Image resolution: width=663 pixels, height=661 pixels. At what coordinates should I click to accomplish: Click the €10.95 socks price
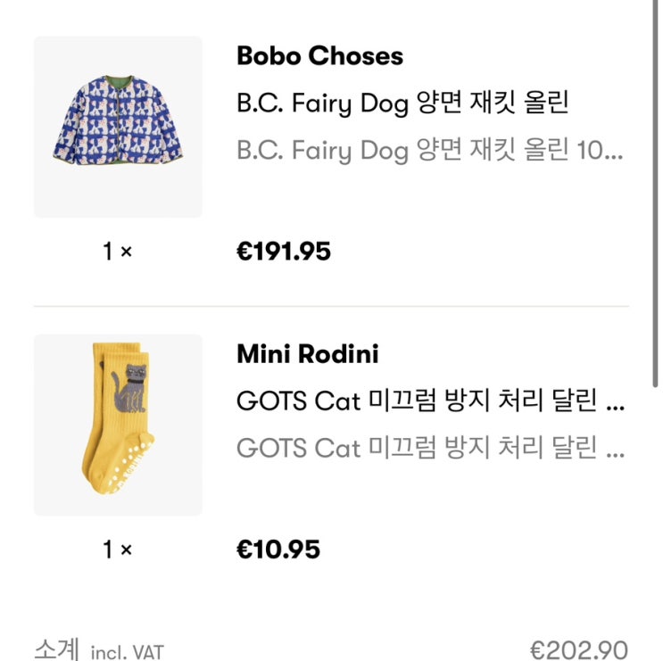tap(278, 549)
